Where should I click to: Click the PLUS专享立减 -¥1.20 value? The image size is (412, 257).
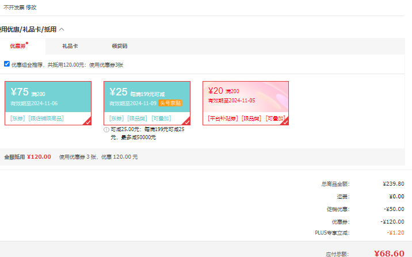coord(395,233)
